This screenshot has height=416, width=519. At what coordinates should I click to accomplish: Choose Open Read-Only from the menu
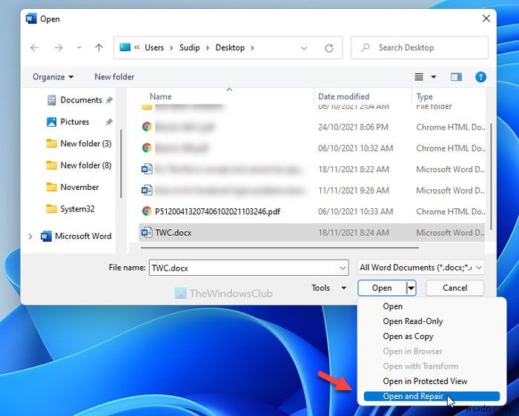tap(413, 321)
